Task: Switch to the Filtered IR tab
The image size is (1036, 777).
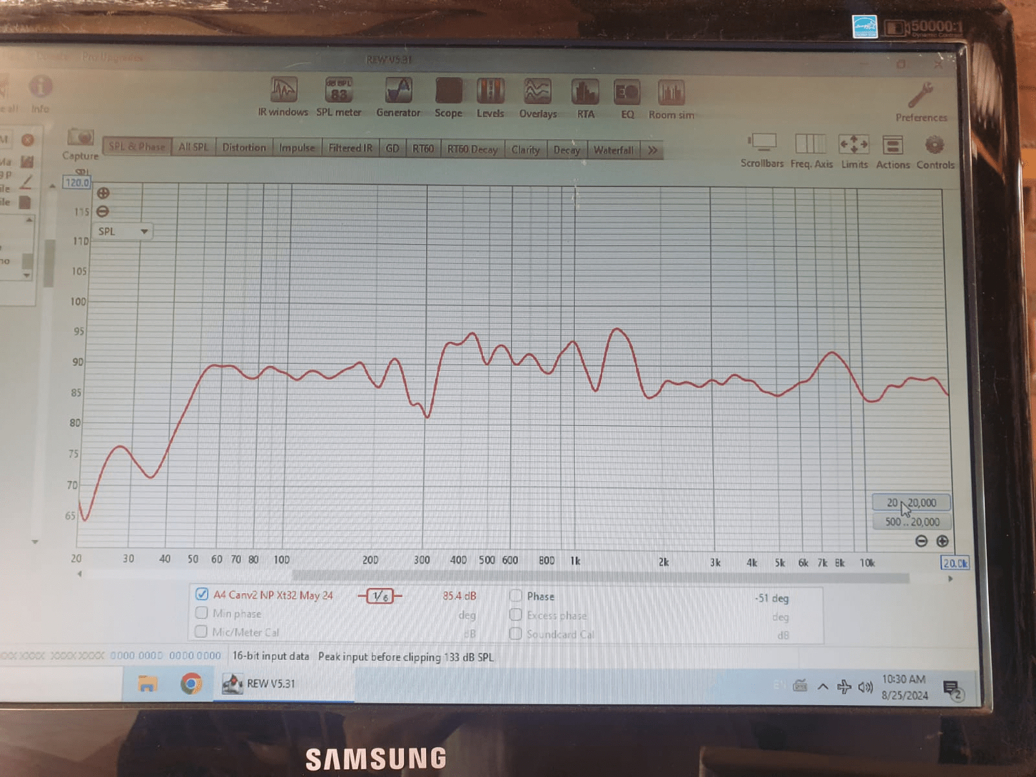Action: 350,148
